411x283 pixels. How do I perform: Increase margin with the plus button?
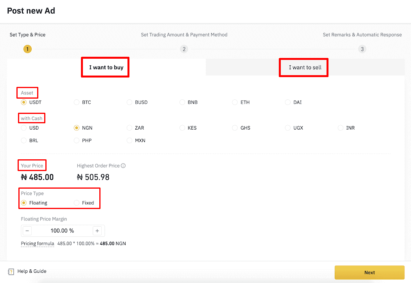[x=97, y=231]
